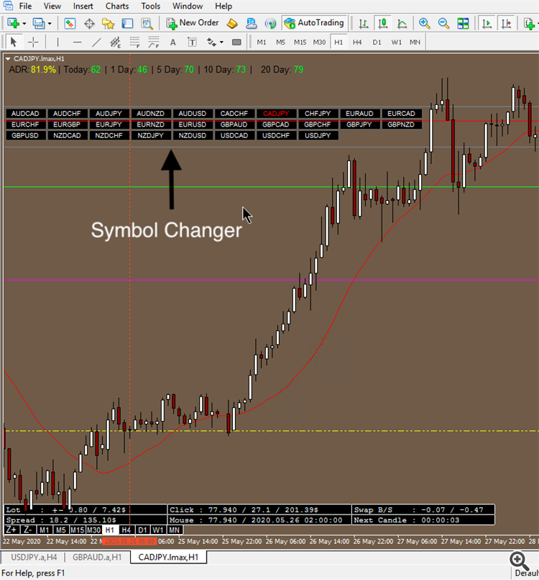Click the Z- zoom button on chart

28,530
